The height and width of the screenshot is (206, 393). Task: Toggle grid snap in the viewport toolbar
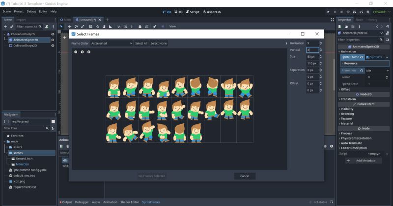tap(125, 26)
